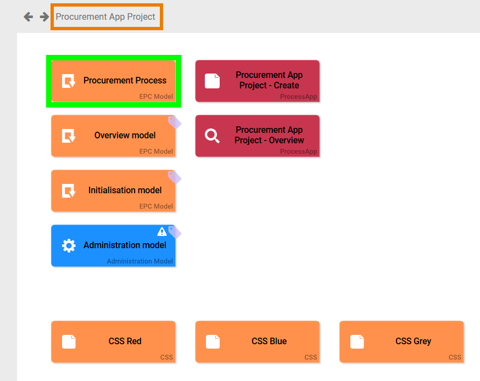Click the Procurement Process EPC model icon
This screenshot has width=480, height=381.
[69, 81]
